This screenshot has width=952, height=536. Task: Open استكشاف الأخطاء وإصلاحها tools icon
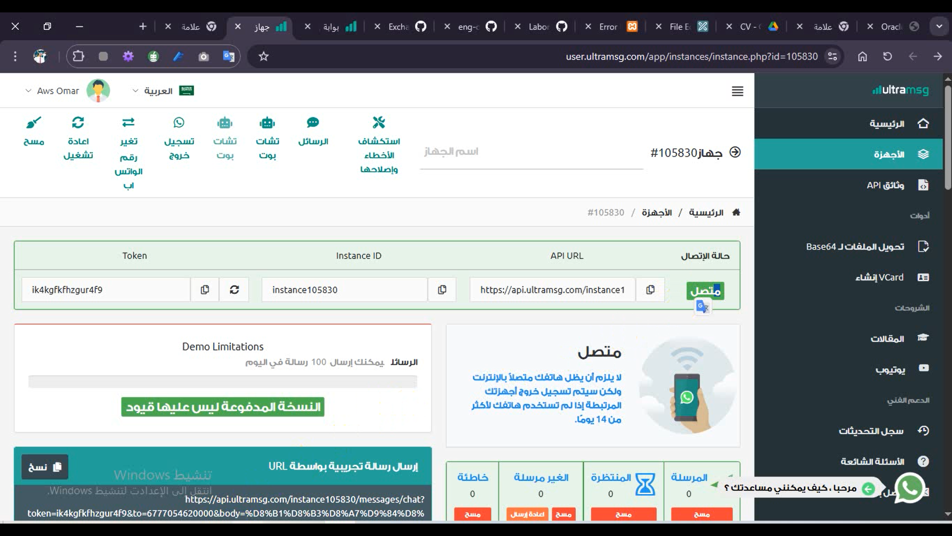click(x=379, y=122)
